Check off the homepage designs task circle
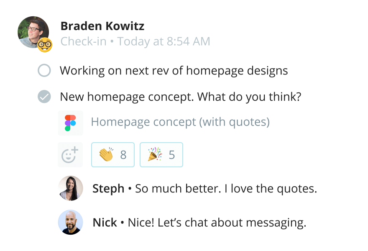Viewport: 368px width, 251px height. [44, 71]
